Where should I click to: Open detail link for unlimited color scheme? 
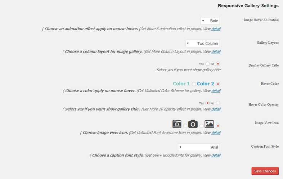pos(216,91)
